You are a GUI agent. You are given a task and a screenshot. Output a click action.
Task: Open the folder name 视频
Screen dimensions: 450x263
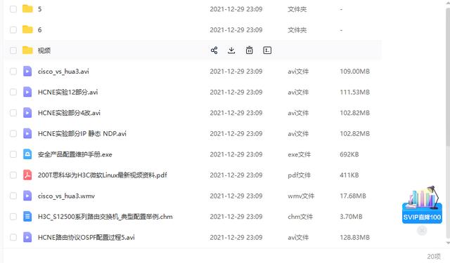[x=44, y=50]
